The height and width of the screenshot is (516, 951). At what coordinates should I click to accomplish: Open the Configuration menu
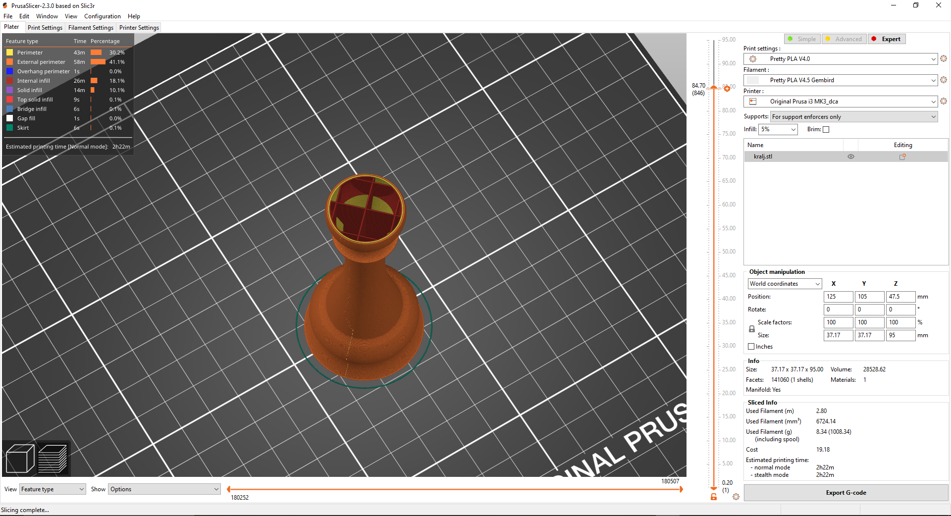coord(103,16)
